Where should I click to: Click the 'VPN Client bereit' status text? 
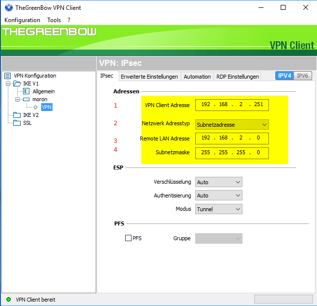[36, 300]
